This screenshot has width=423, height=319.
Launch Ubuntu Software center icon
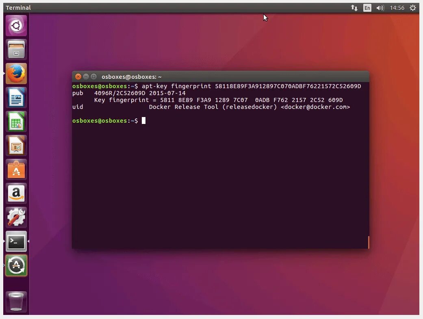coord(16,169)
